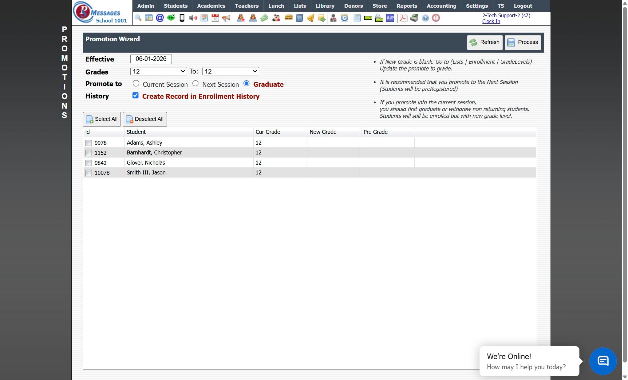Viewport: 628px width, 380px height.
Task: Click the magnifying glass search icon
Action: [138, 18]
